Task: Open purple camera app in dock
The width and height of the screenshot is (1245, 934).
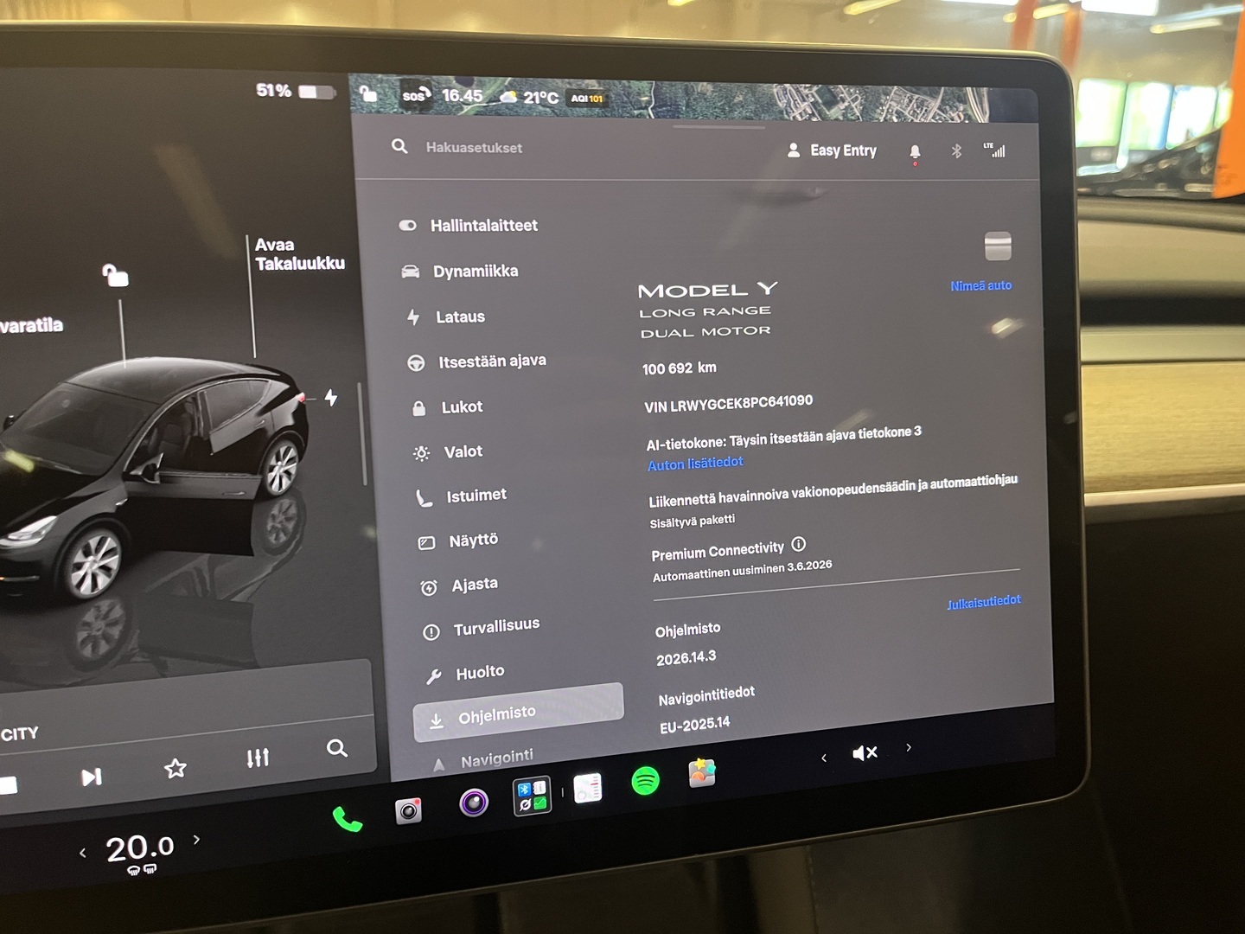Action: (x=474, y=803)
